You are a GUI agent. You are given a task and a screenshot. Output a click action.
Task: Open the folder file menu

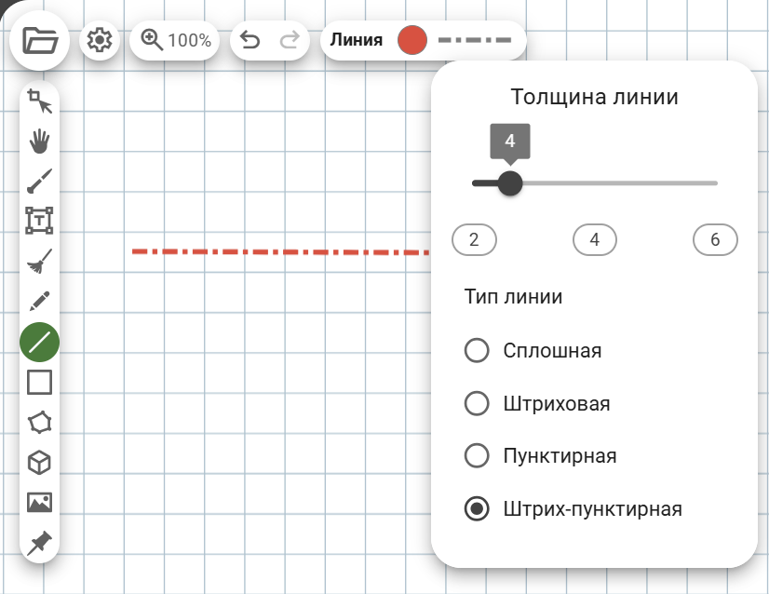click(x=39, y=41)
